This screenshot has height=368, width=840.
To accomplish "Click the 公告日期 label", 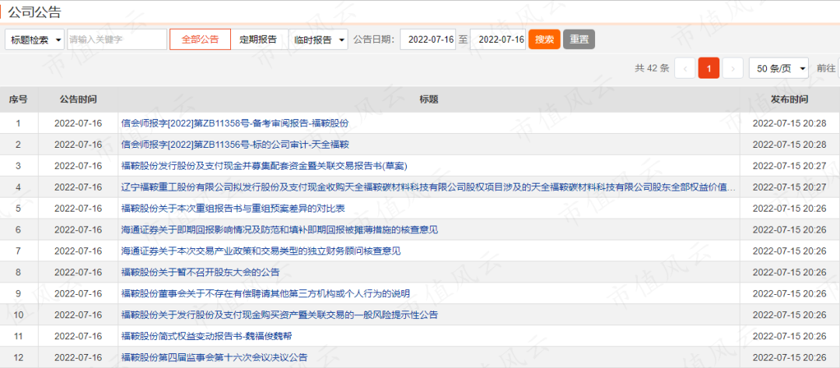I will tap(374, 40).
